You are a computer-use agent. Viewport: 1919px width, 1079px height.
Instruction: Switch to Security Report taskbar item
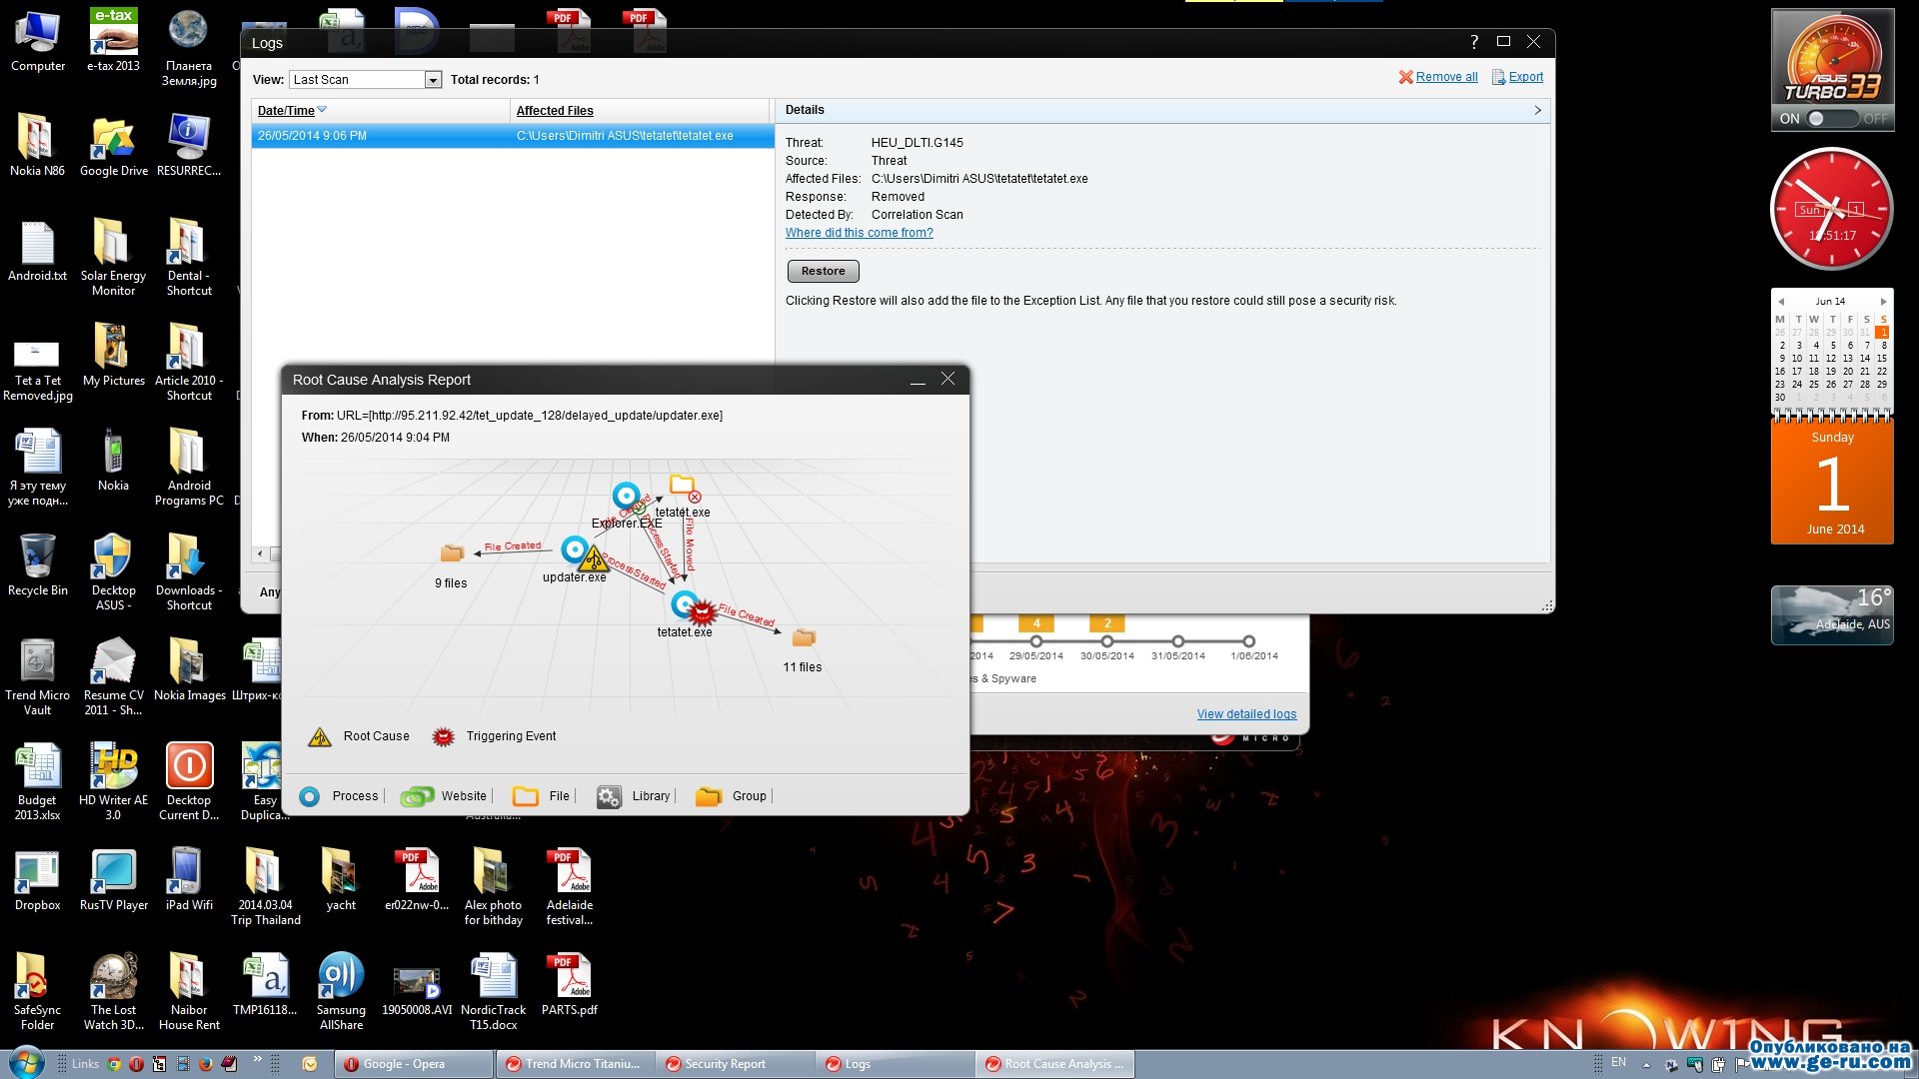[737, 1064]
